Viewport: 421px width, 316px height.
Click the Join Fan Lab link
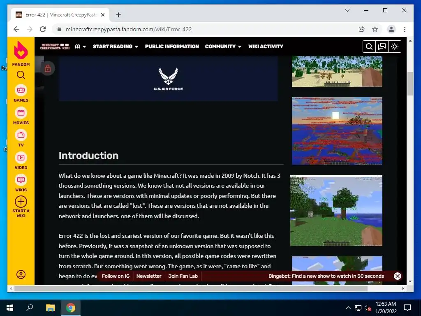pyautogui.click(x=183, y=276)
